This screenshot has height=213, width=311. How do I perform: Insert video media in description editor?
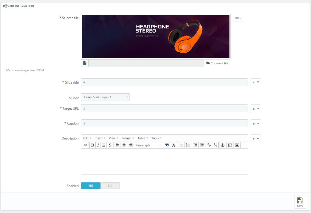(230, 145)
